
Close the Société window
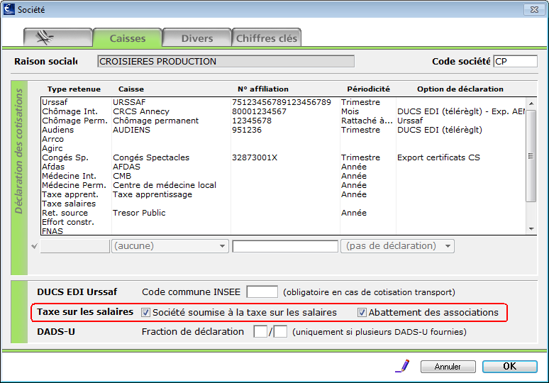534,9
